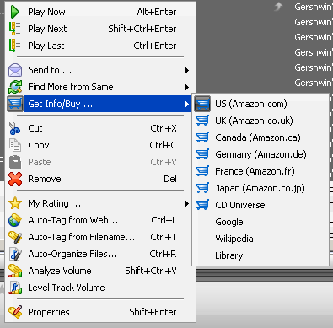Click the green Play Now arrow icon
333x328 pixels.
[x=14, y=12]
